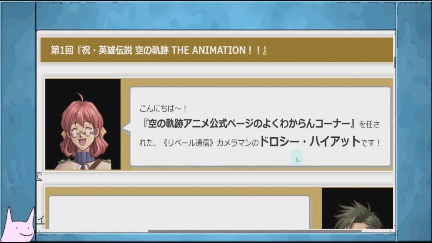432x243 pixels.
Task: Click the bold name ドロシー・ハイアット
Action: point(310,141)
